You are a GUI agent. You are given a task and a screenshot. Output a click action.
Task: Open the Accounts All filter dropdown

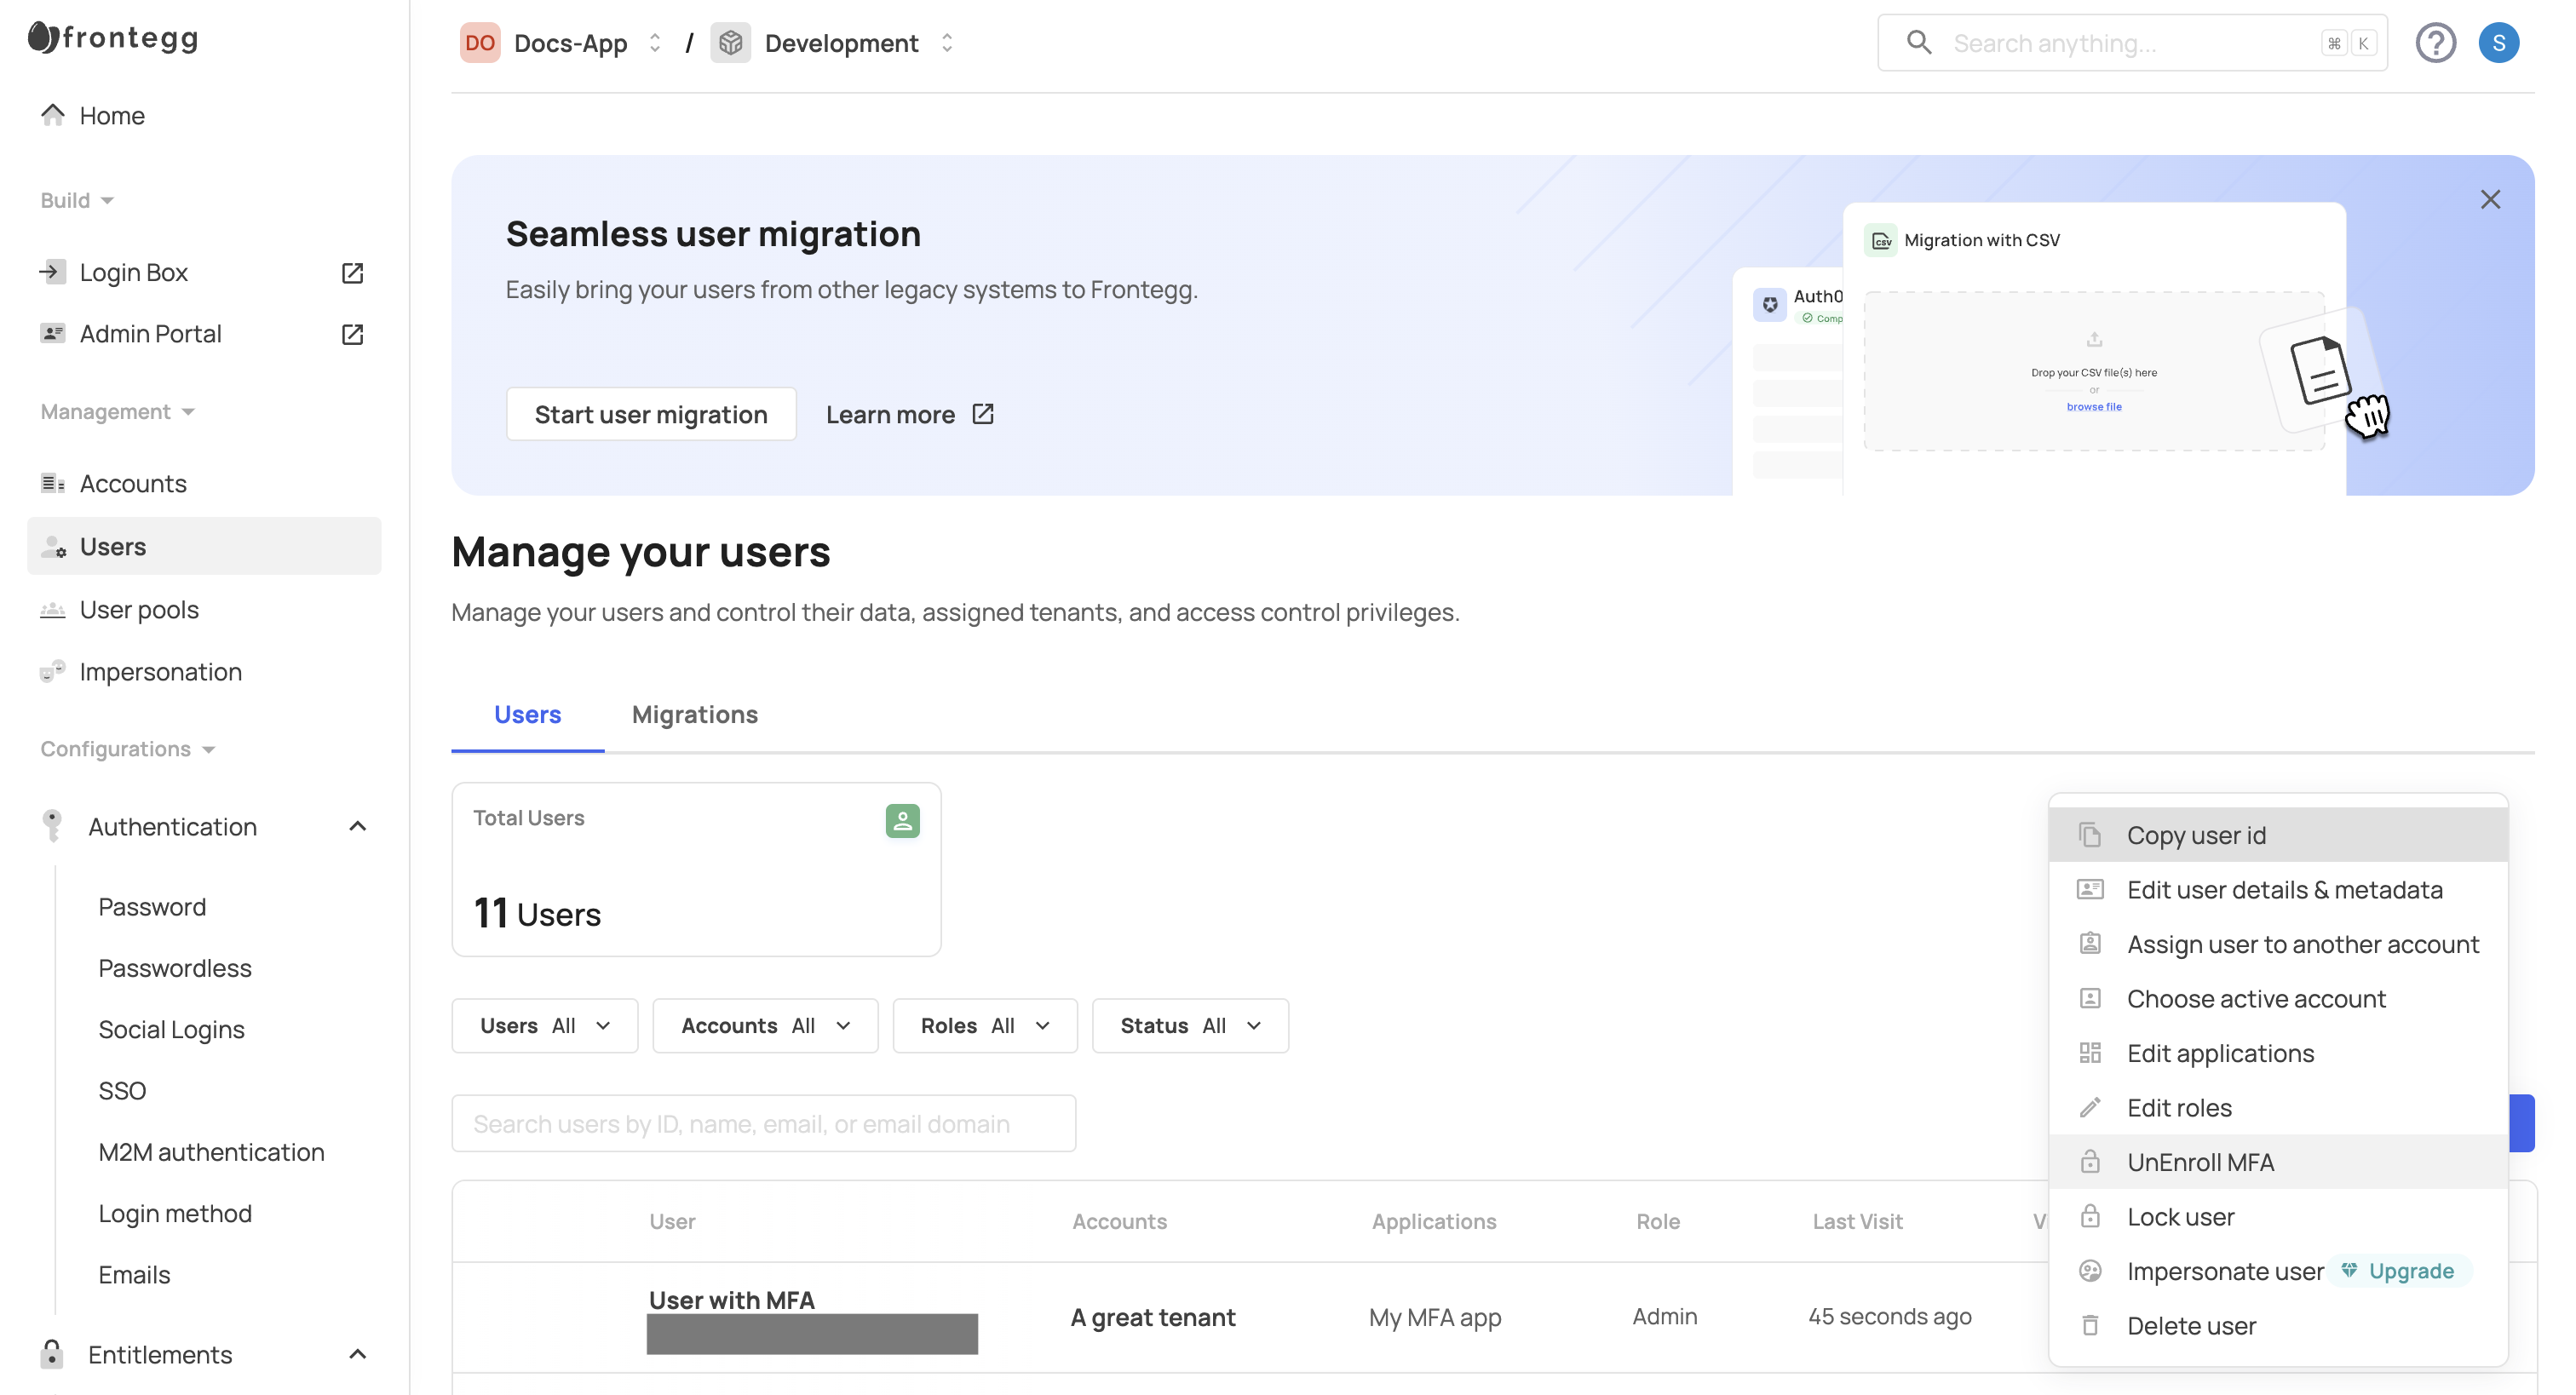[764, 1025]
